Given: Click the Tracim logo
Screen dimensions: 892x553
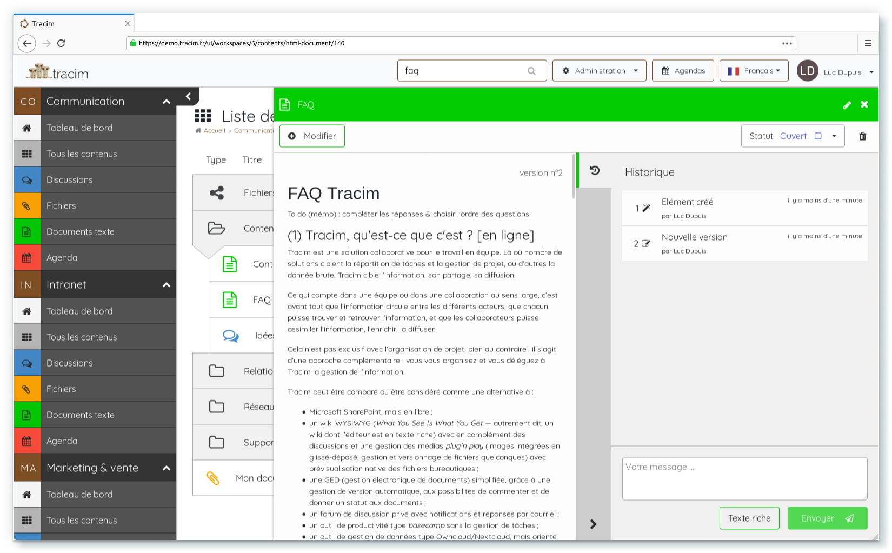Looking at the screenshot, I should 58,72.
